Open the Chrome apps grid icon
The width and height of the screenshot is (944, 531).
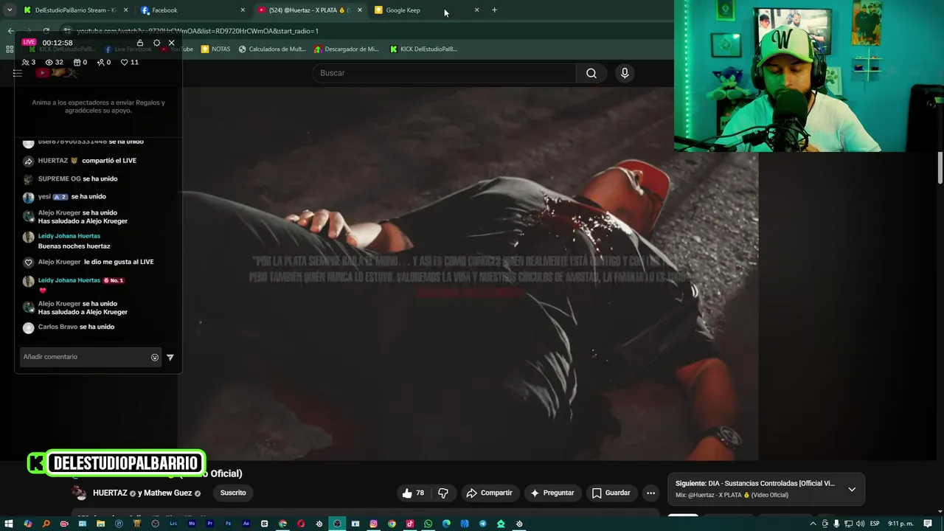click(10, 49)
